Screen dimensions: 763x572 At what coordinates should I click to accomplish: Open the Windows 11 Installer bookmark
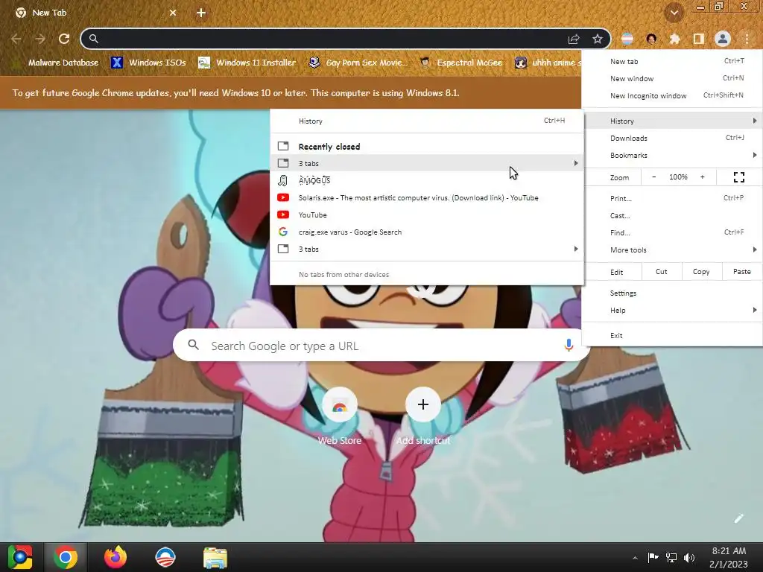[247, 63]
